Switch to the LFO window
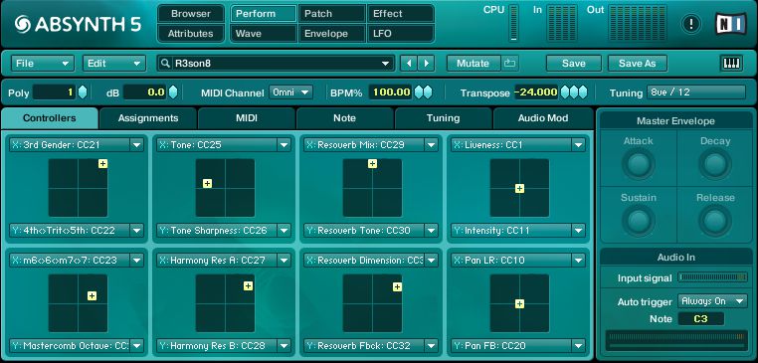This screenshot has height=363, width=758. (x=400, y=34)
